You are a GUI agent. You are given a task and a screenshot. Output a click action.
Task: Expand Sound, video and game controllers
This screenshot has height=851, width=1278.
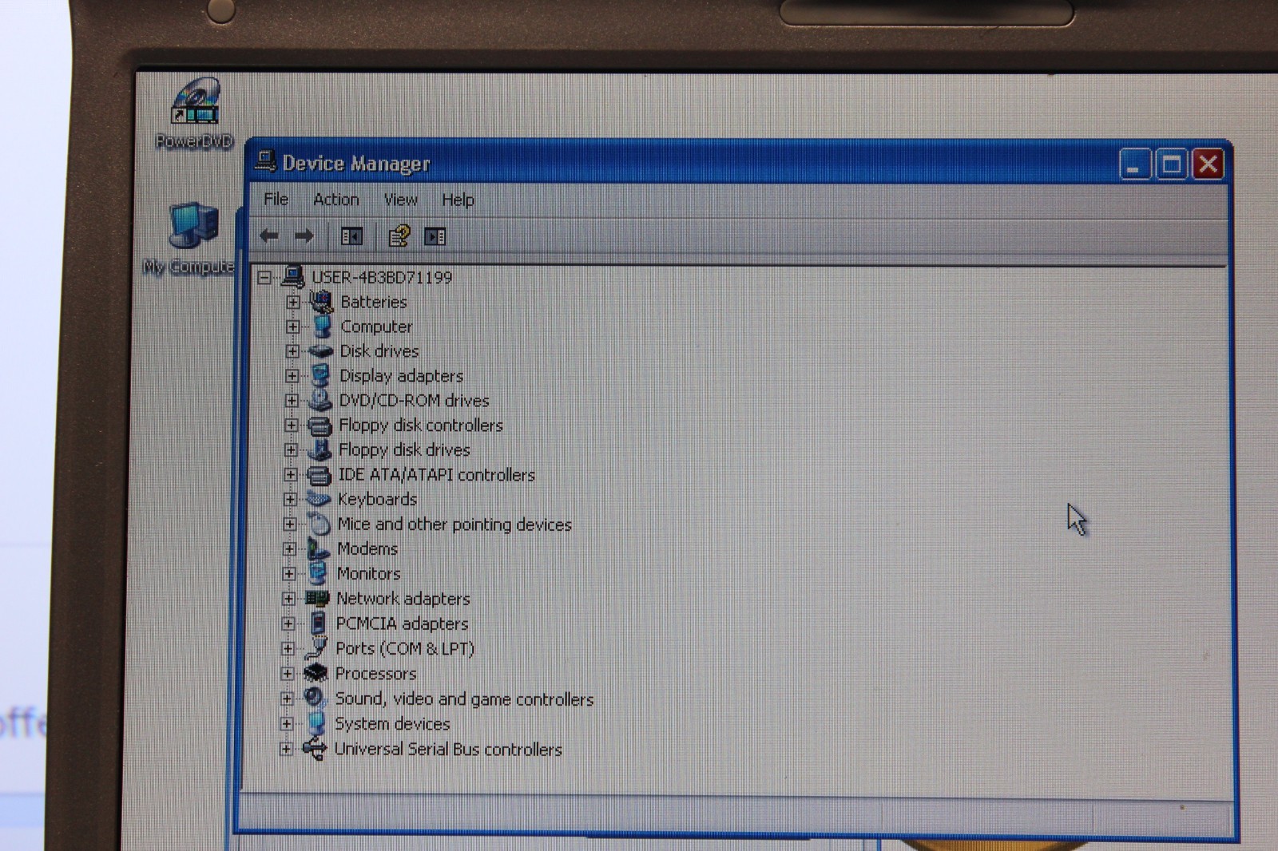(x=287, y=699)
